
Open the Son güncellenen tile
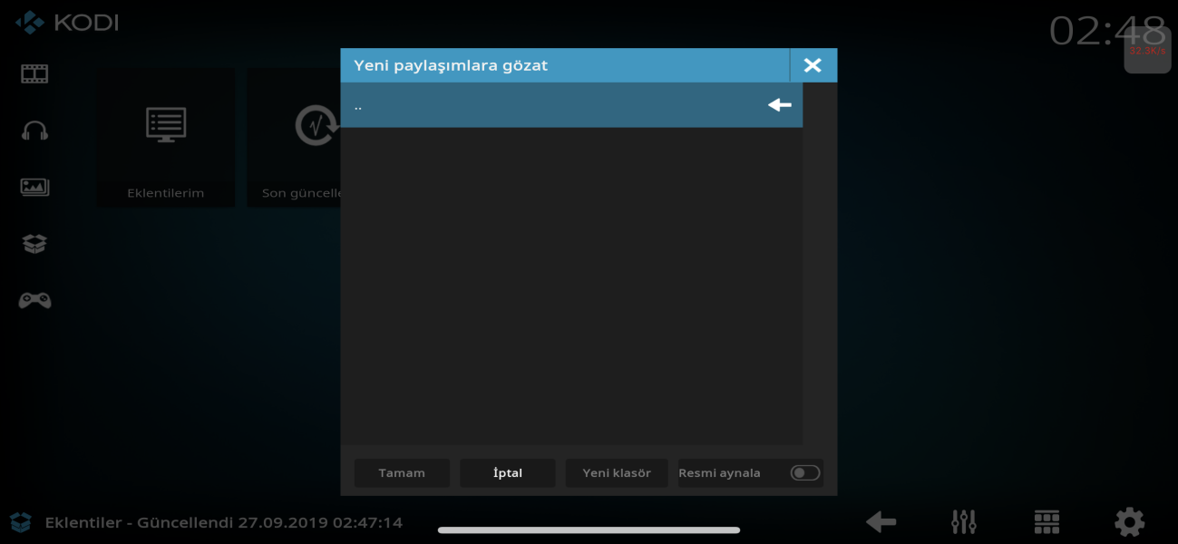(x=293, y=138)
